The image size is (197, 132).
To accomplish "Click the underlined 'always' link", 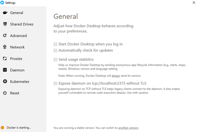I will 116,76.
